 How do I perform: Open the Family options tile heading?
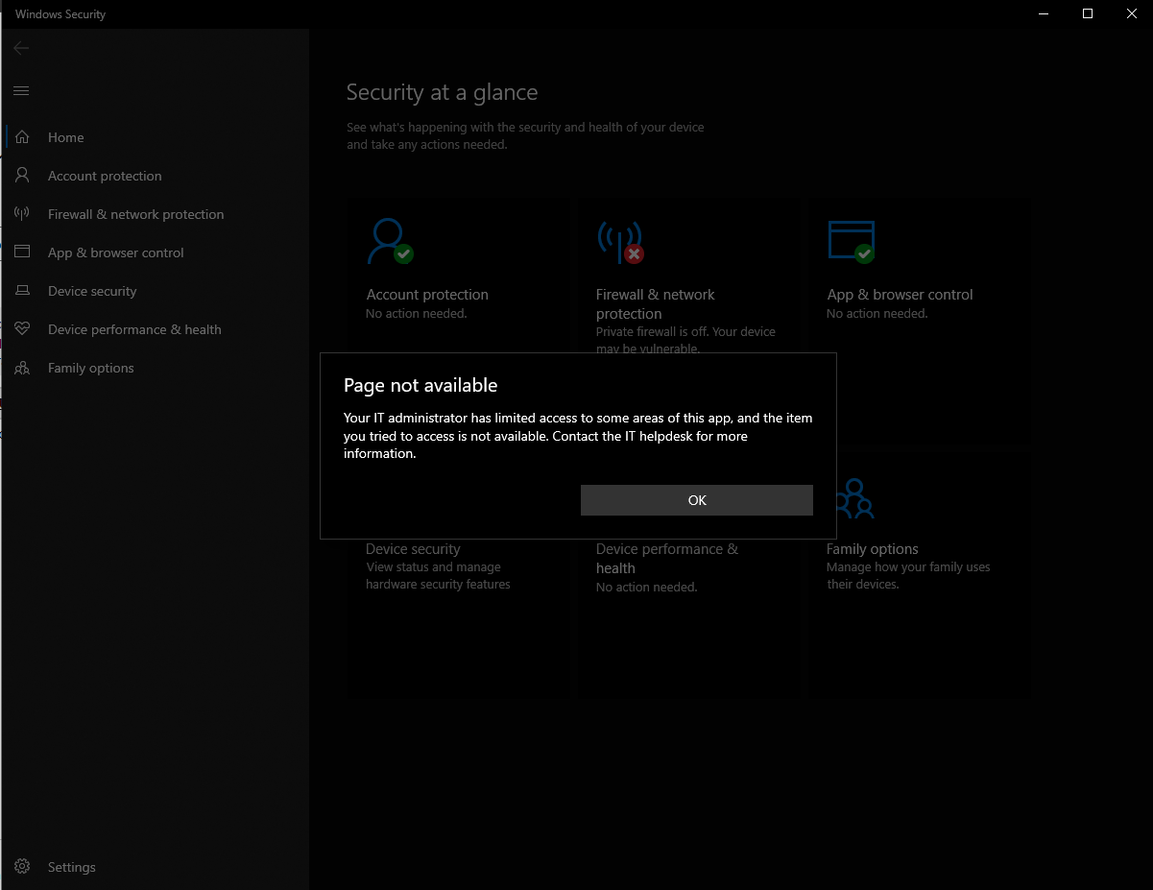pyautogui.click(x=873, y=549)
